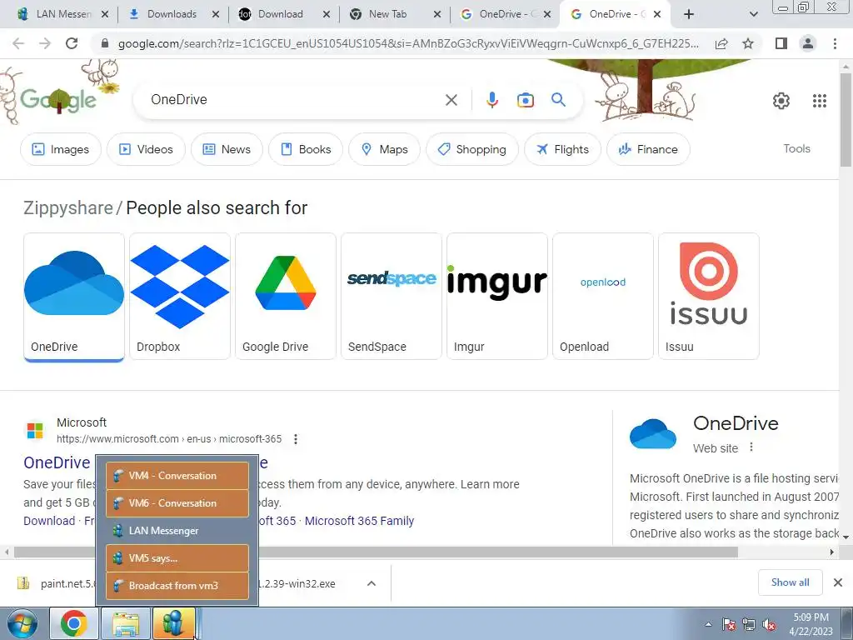Open LAN Messenger from taskbar list
The height and width of the screenshot is (640, 853).
pyautogui.click(x=177, y=531)
